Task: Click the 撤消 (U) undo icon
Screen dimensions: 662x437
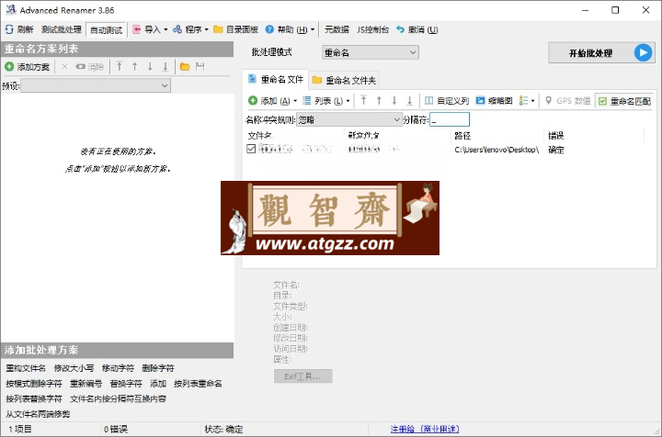Action: coord(401,29)
